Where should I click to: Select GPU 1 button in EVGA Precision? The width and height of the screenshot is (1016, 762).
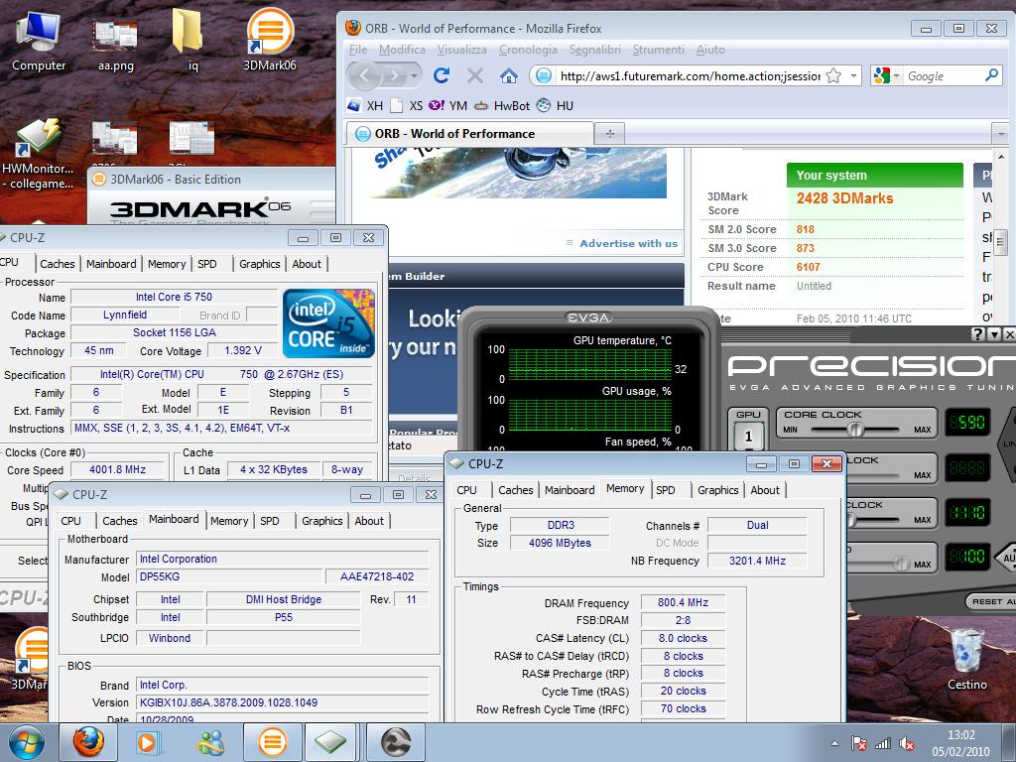coord(748,437)
